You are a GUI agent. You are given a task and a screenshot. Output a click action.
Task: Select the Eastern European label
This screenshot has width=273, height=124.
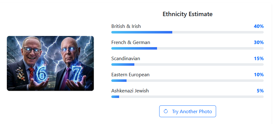tap(130, 75)
